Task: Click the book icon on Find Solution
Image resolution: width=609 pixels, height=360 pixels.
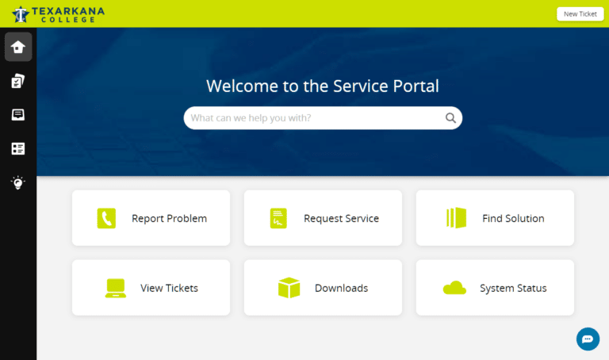Action: pos(456,218)
